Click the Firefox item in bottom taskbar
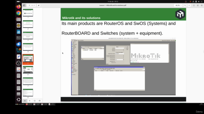This screenshot has height=114, width=204. 29,104
